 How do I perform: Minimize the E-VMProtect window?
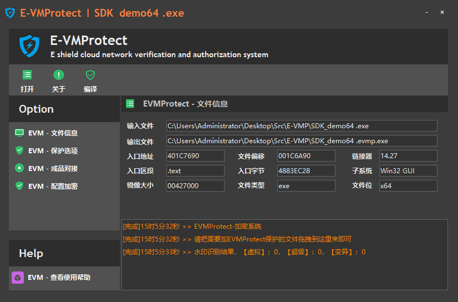coord(427,12)
